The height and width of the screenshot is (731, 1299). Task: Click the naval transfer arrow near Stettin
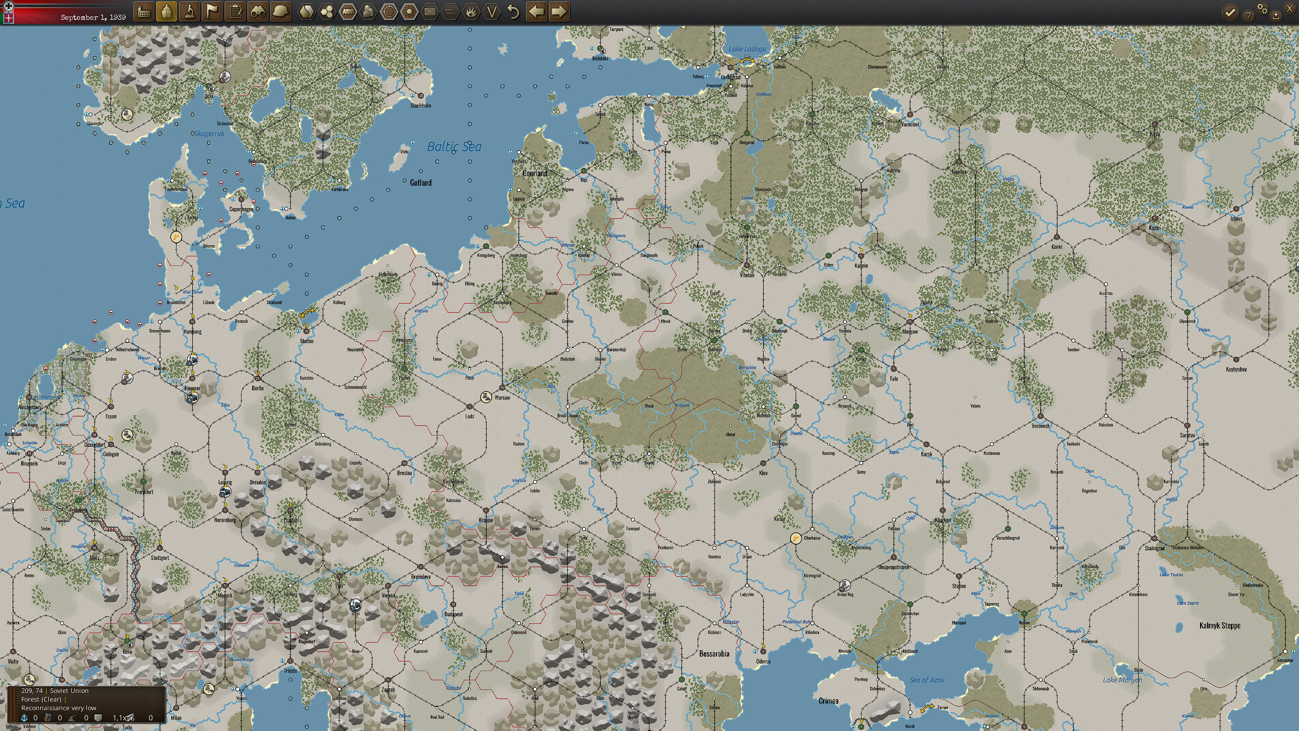coord(307,312)
